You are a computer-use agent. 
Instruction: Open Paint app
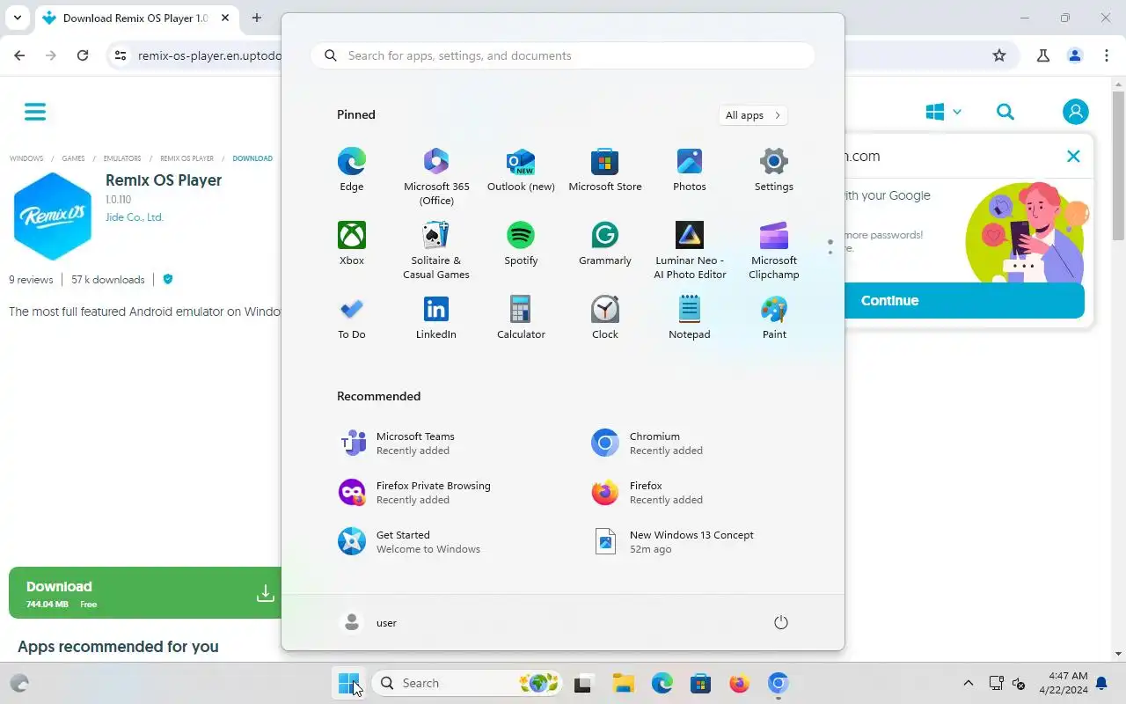[774, 317]
